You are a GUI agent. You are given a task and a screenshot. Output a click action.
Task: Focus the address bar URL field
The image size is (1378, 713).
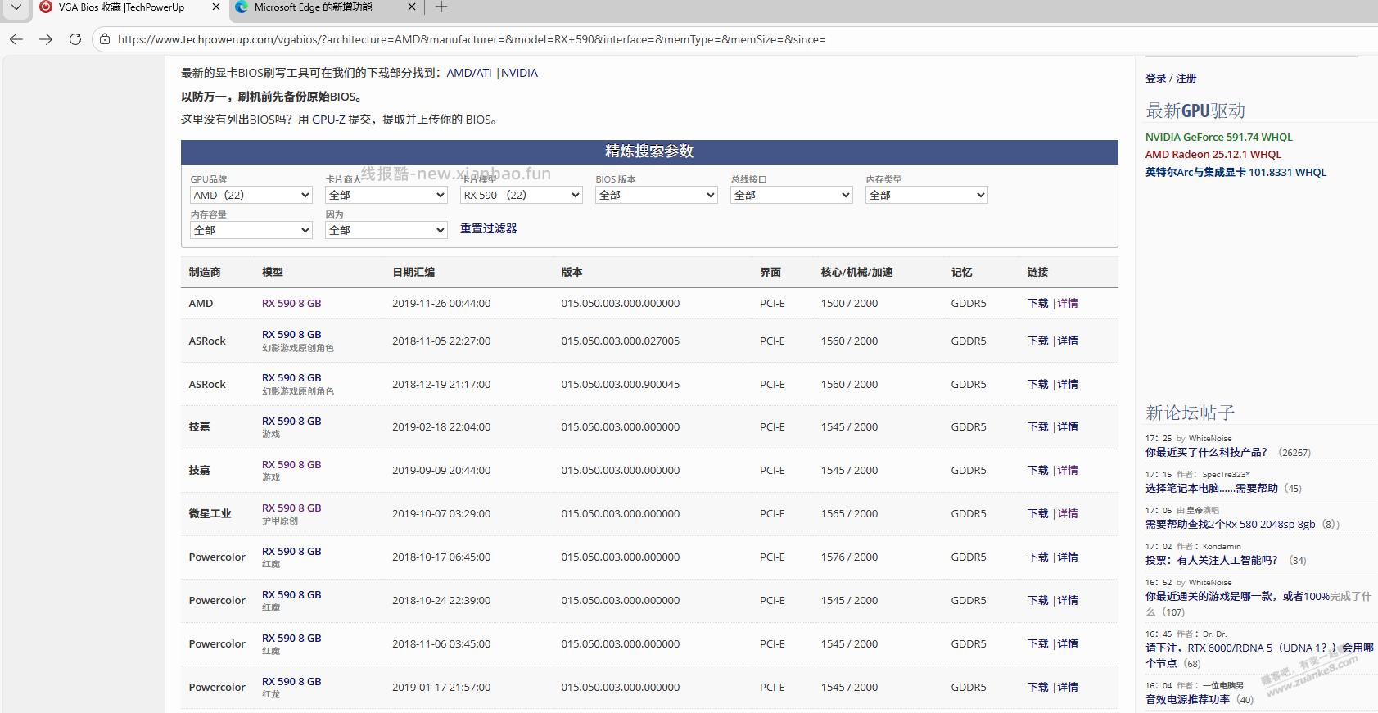coord(472,39)
